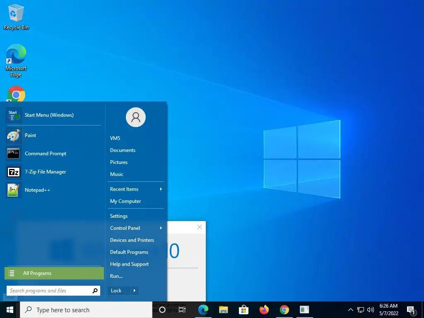
Task: Open 7-Zip File Manager icon
Action: tap(14, 172)
